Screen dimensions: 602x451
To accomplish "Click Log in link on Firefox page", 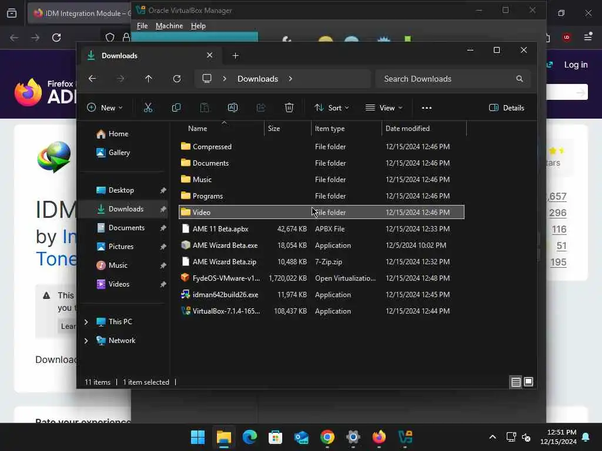I will tap(576, 65).
